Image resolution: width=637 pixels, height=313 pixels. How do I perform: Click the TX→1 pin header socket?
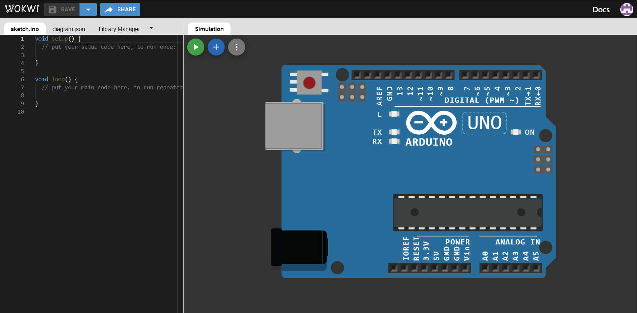pyautogui.click(x=527, y=75)
